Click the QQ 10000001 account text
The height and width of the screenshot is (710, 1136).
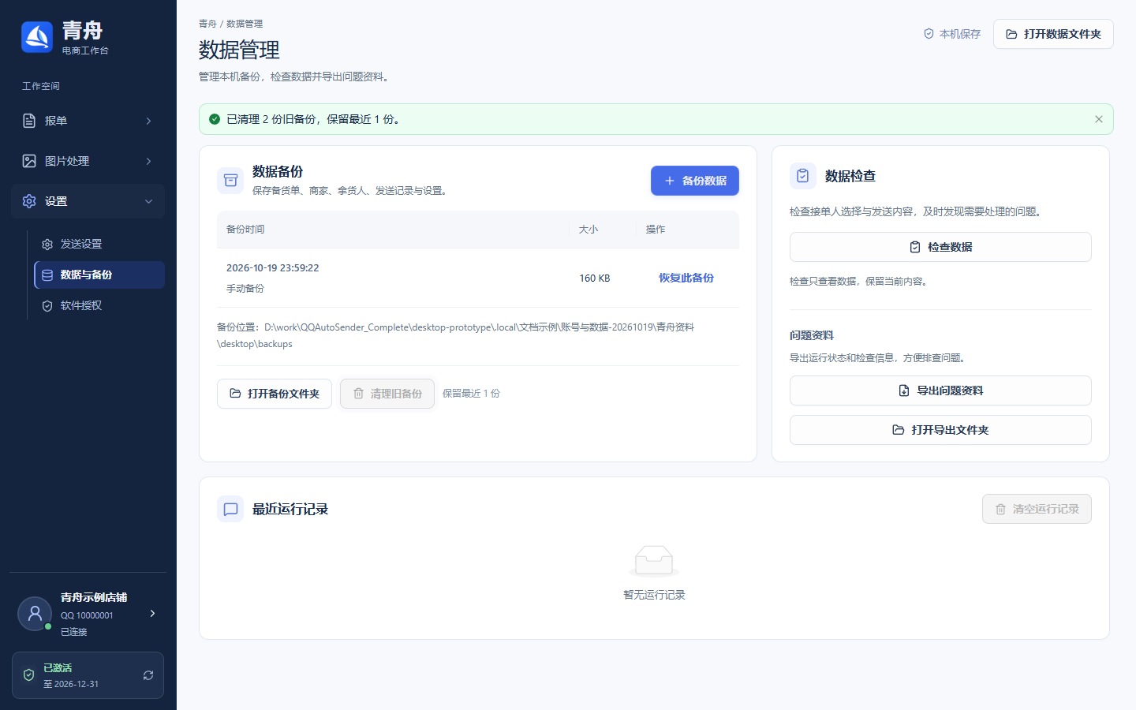87,615
